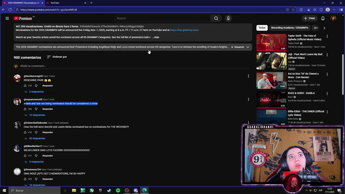The width and height of the screenshot is (345, 194).
Task: Open KUZZ & GODO DIABLA thumbnail
Action: tap(271, 100)
